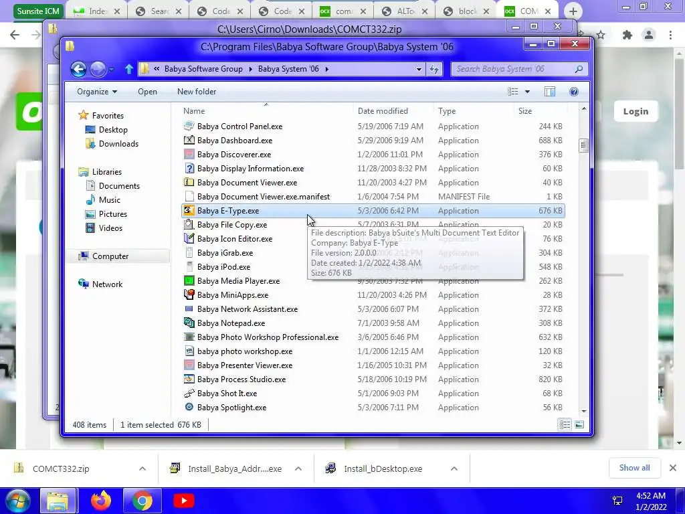685x514 pixels.
Task: Create a New folder
Action: pyautogui.click(x=197, y=91)
